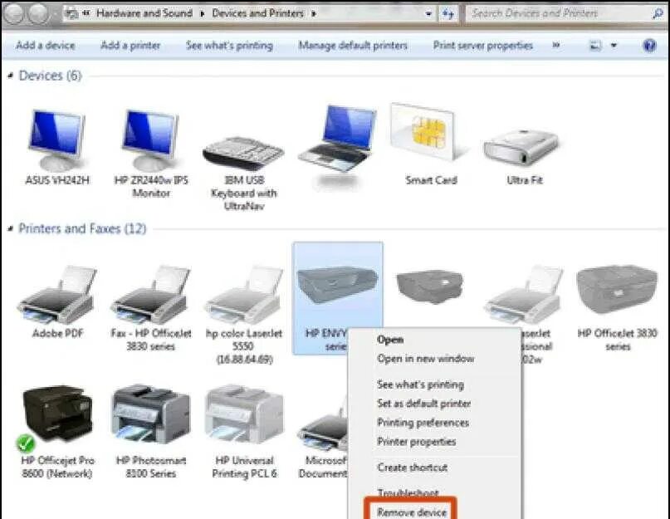Choose Troubleshoot from context menu

tap(408, 493)
